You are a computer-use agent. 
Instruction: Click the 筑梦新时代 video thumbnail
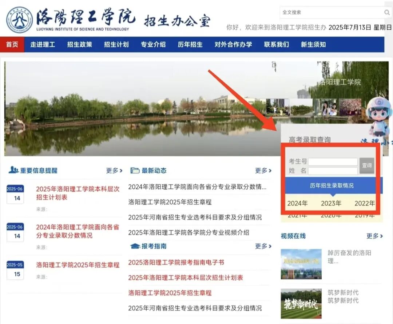point(301,303)
